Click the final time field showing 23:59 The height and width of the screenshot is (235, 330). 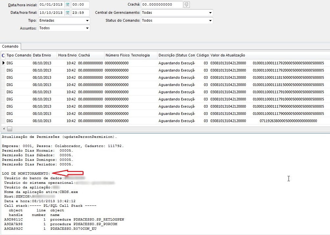click(x=80, y=13)
